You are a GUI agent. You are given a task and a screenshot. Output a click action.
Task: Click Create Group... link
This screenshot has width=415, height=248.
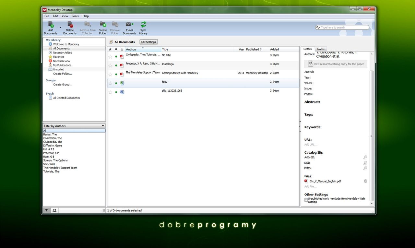point(63,85)
